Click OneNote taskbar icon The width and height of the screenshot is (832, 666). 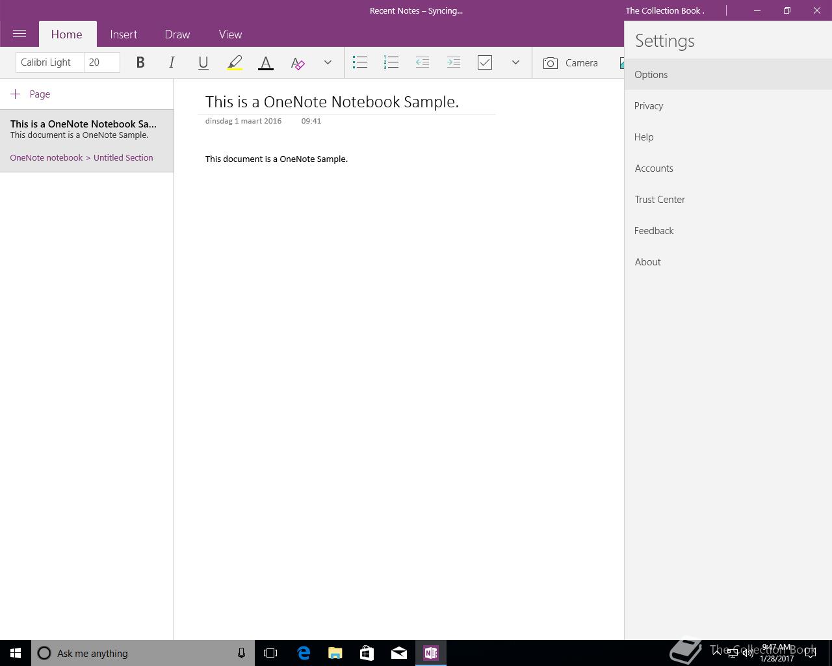(431, 653)
